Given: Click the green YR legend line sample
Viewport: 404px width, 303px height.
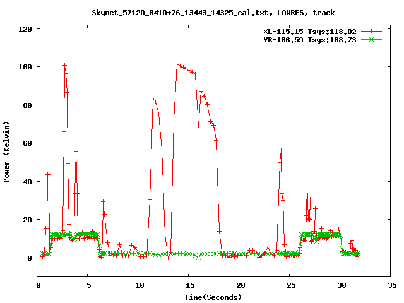Looking at the screenshot, I should tap(371, 39).
